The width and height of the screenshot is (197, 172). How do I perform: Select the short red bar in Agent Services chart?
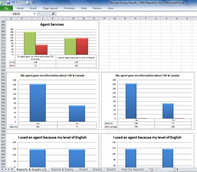[42, 50]
